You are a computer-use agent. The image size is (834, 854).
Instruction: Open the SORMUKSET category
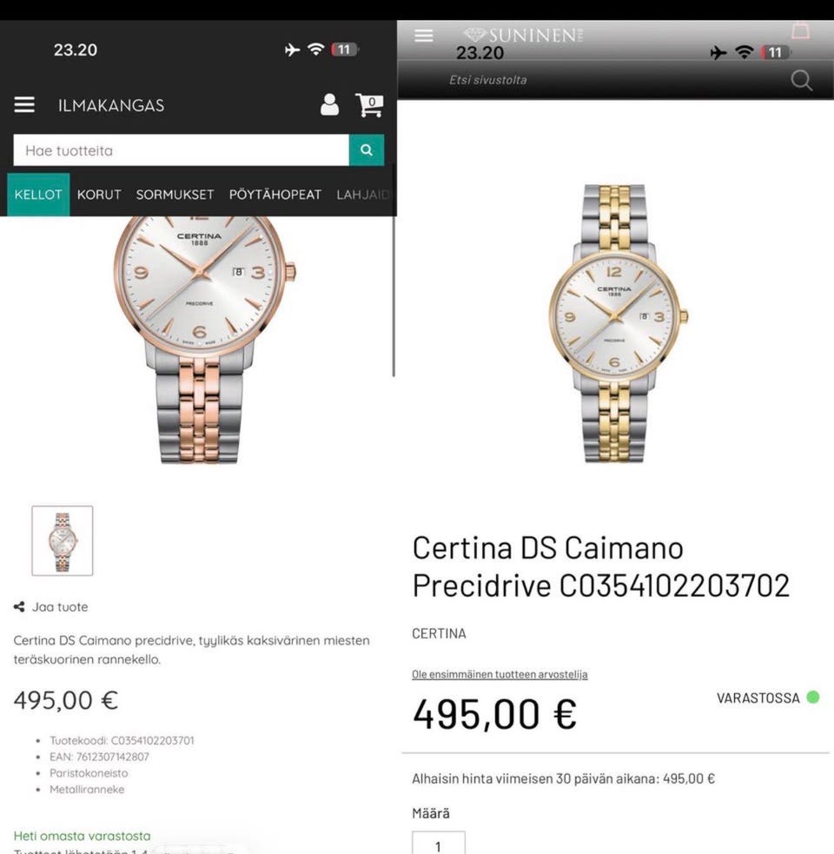[x=175, y=195]
